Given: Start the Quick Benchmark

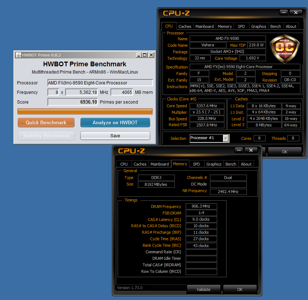Looking at the screenshot, I should (46, 123).
